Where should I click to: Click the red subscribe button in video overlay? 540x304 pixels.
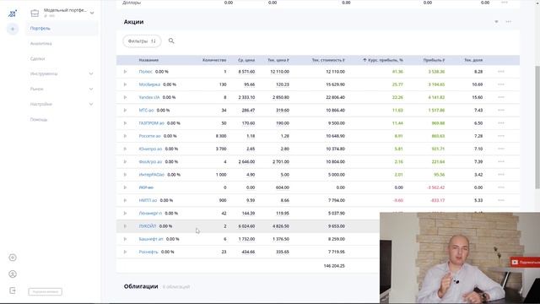pyautogui.click(x=525, y=263)
